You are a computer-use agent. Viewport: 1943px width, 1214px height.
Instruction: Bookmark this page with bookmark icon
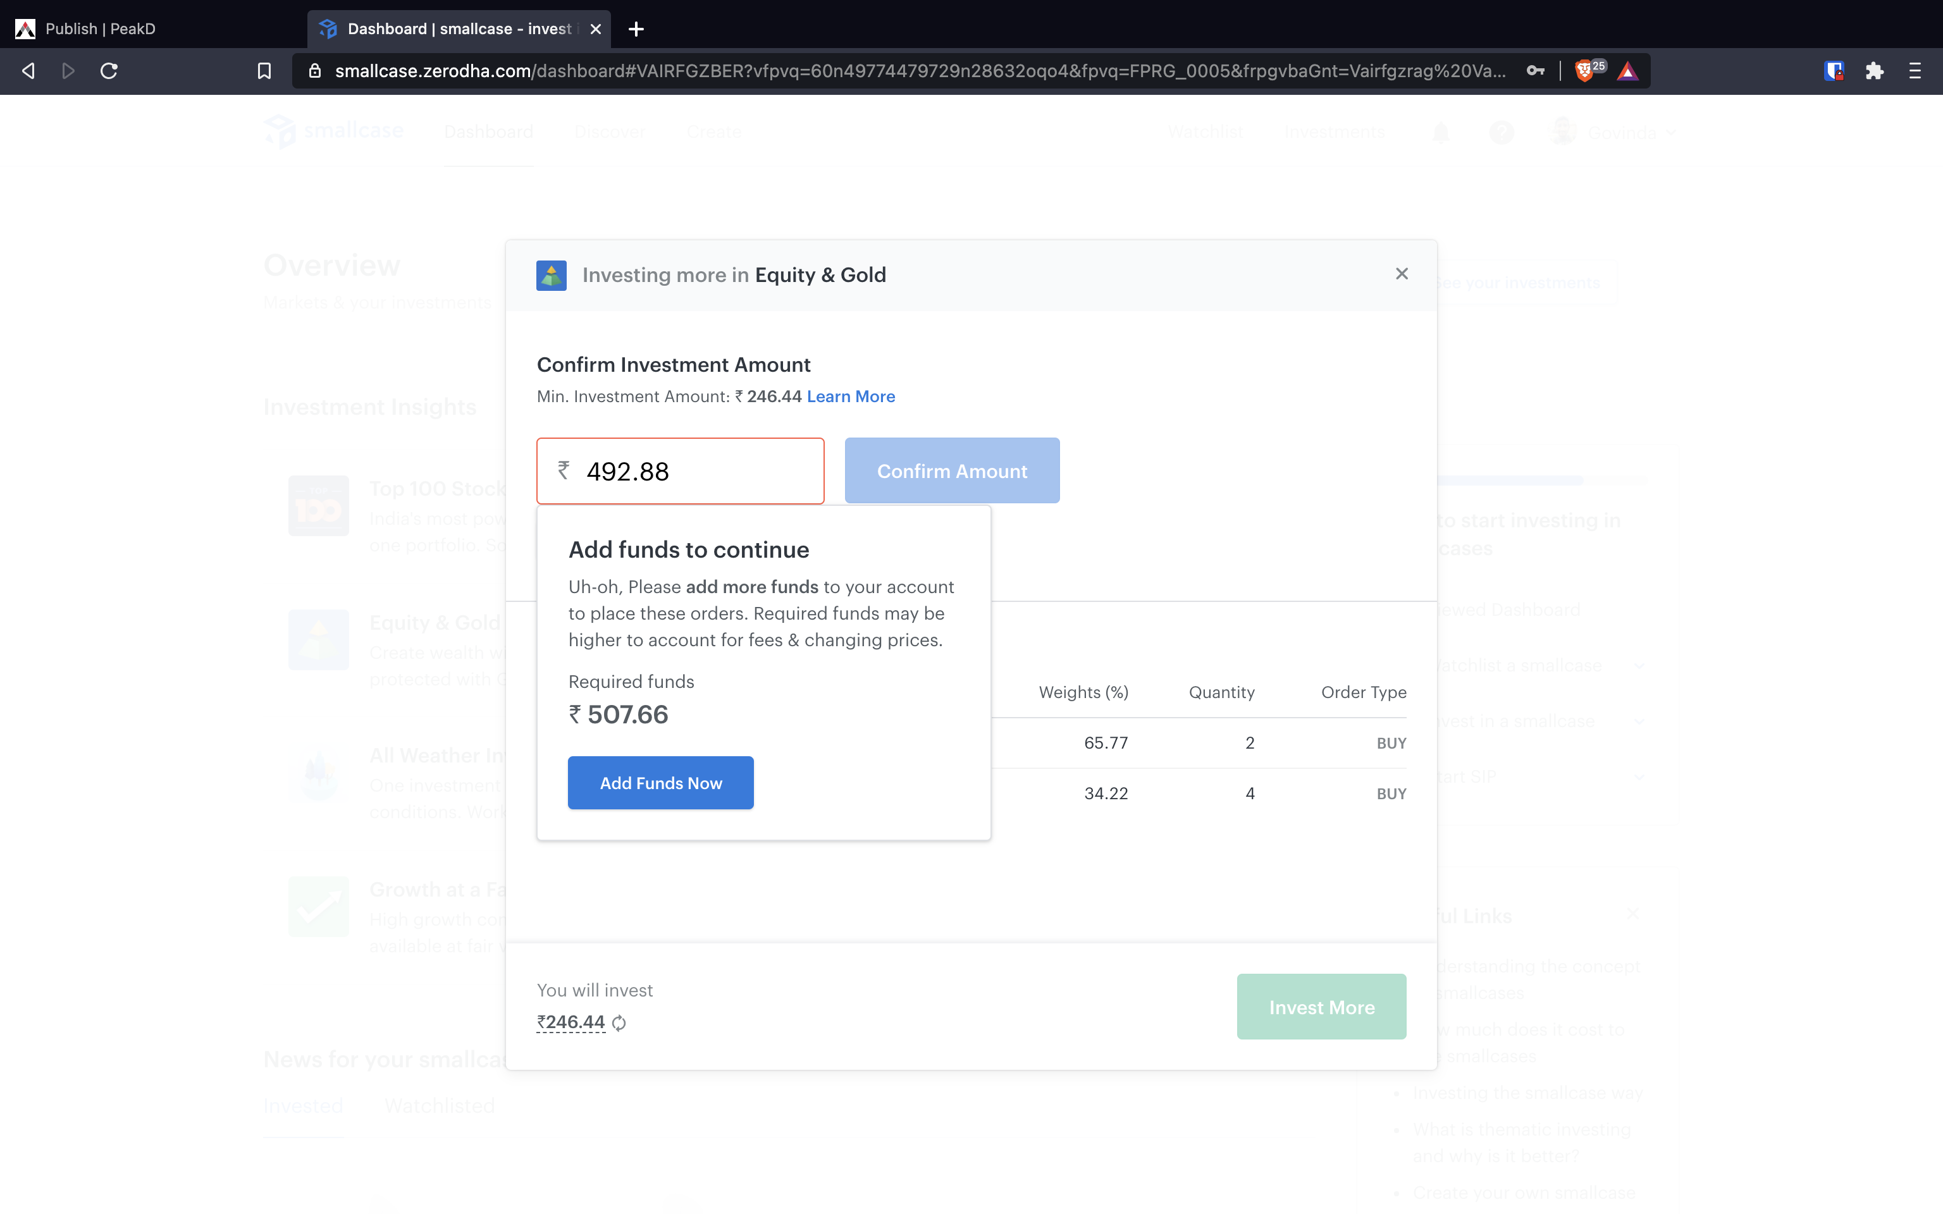264,71
